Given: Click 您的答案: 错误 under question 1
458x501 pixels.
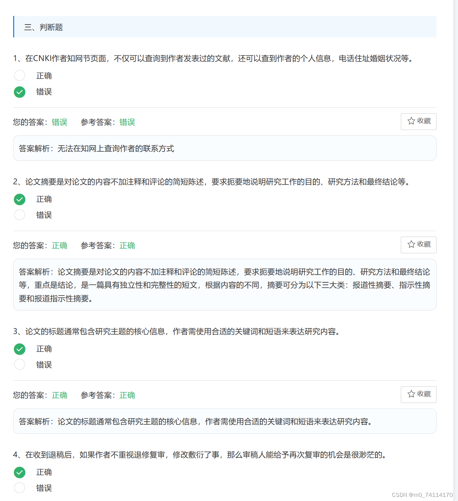Looking at the screenshot, I should coord(40,122).
